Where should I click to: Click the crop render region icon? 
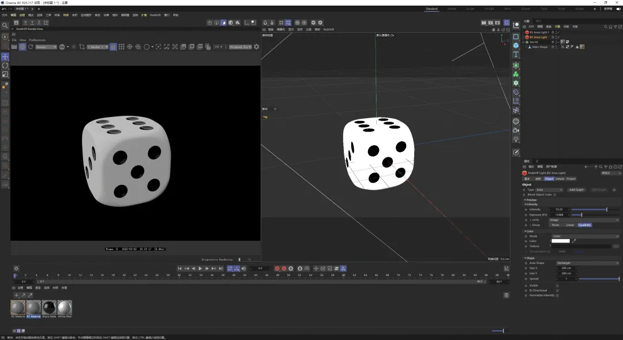coord(81,47)
